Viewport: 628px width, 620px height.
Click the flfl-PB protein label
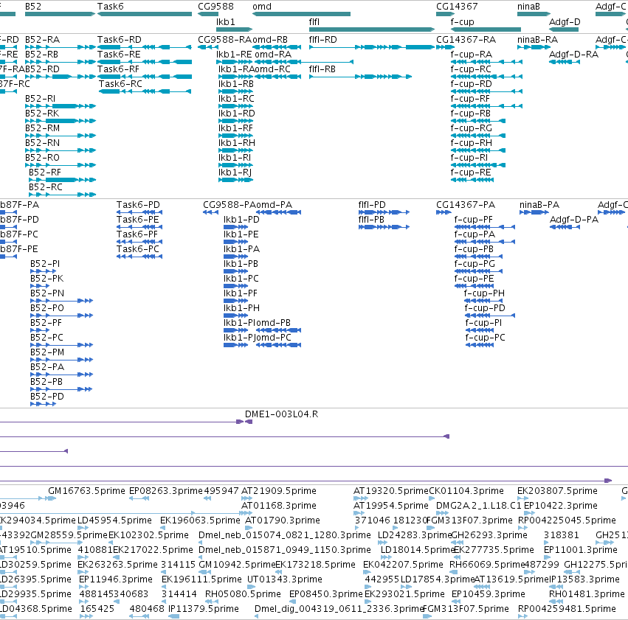pos(371,220)
